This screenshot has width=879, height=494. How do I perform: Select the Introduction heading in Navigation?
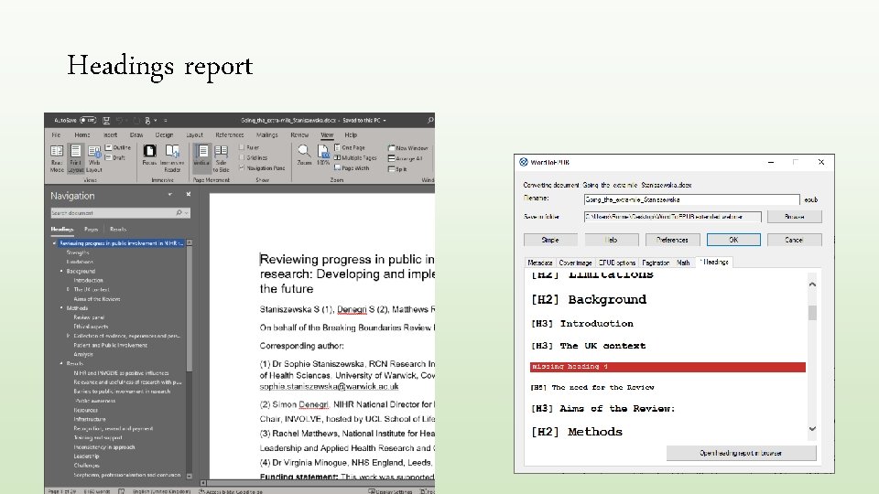[x=88, y=280]
